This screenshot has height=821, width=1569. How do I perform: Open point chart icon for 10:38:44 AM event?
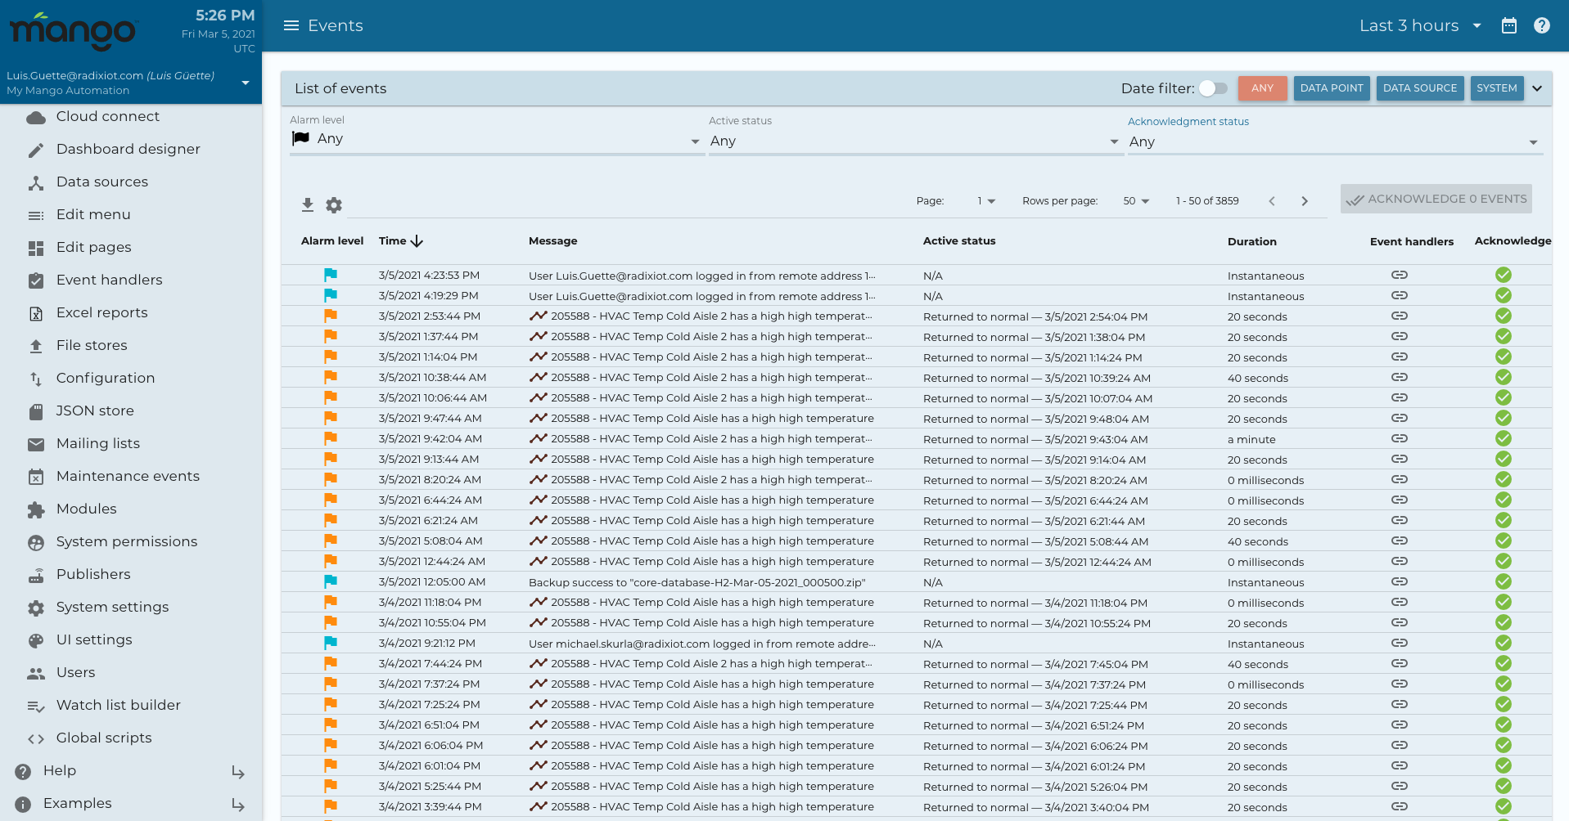[x=538, y=377]
